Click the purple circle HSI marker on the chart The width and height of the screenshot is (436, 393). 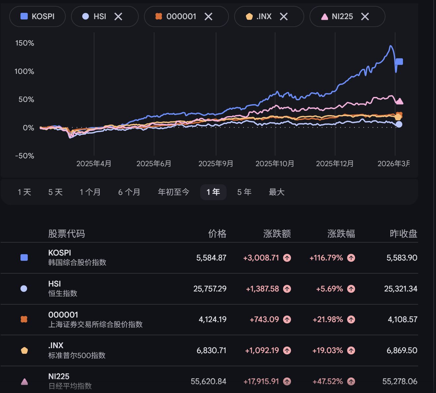click(399, 124)
